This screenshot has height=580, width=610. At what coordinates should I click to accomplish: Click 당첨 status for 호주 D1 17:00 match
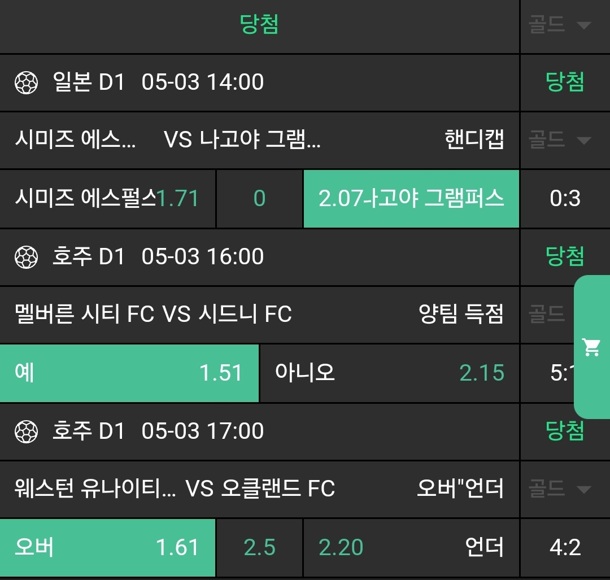(x=565, y=432)
